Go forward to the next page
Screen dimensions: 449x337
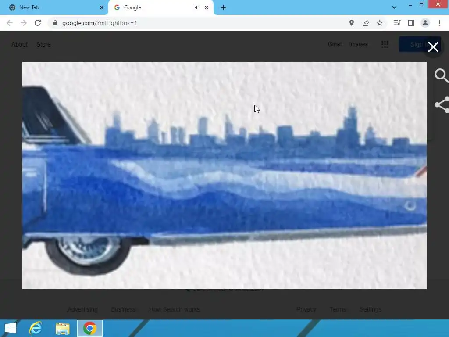click(x=24, y=23)
